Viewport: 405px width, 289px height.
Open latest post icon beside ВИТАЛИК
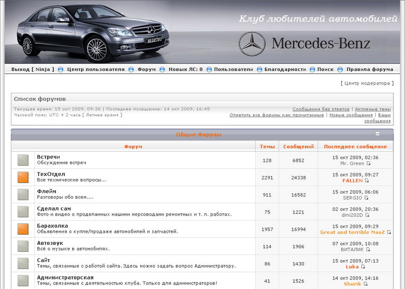(368, 249)
